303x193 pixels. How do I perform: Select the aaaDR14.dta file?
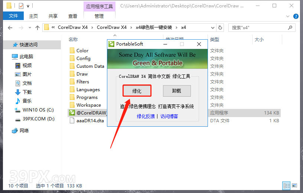tap(90, 121)
